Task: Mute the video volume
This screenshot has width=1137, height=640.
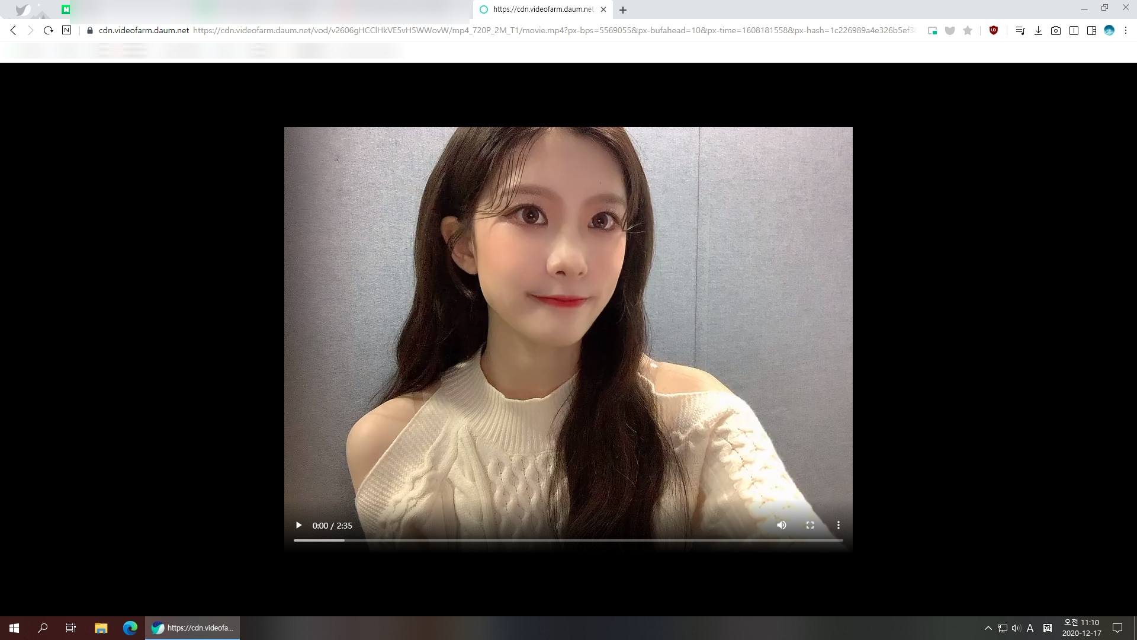Action: (782, 525)
